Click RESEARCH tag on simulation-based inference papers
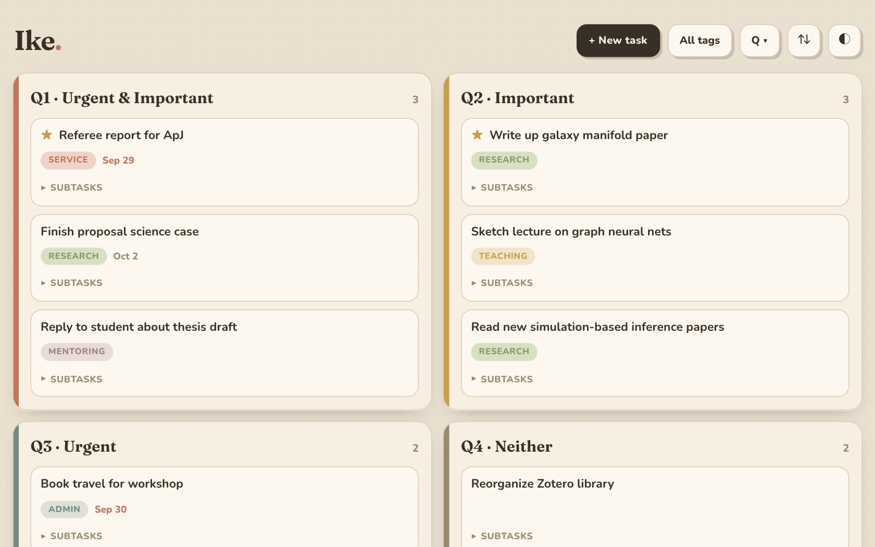This screenshot has height=547, width=875. click(x=504, y=352)
